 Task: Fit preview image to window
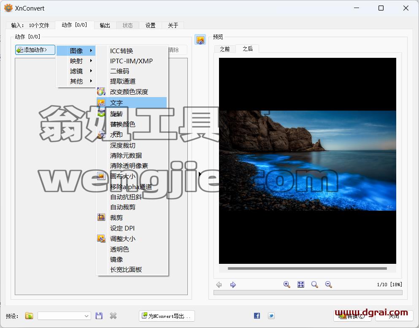pos(301,285)
